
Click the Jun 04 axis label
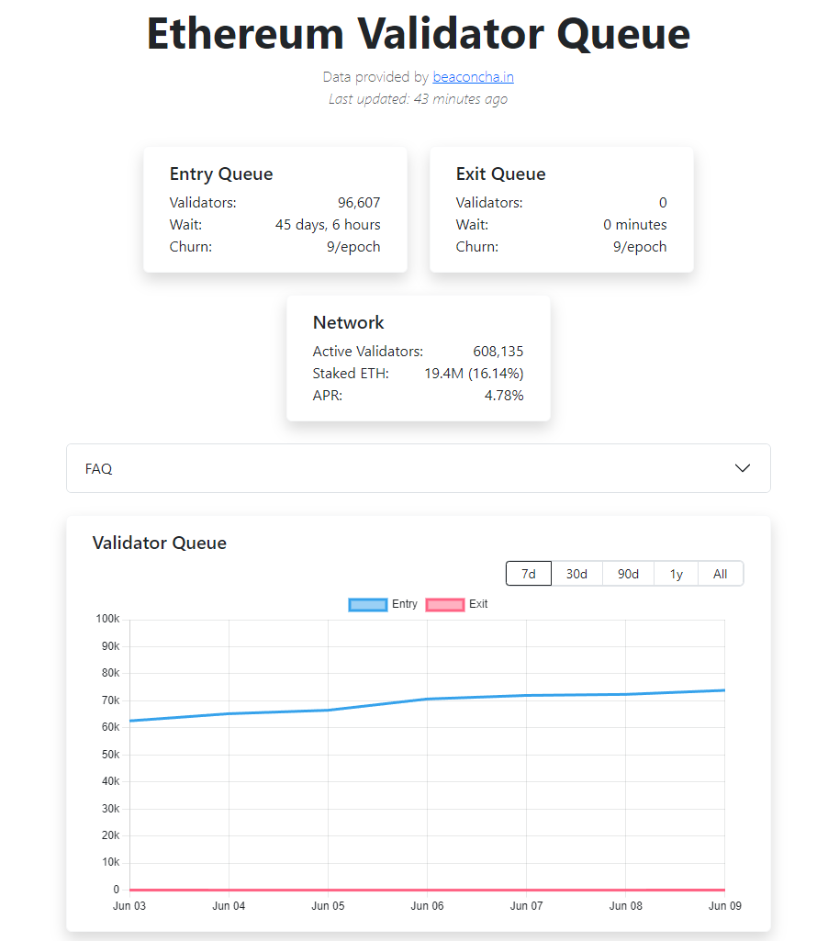229,905
